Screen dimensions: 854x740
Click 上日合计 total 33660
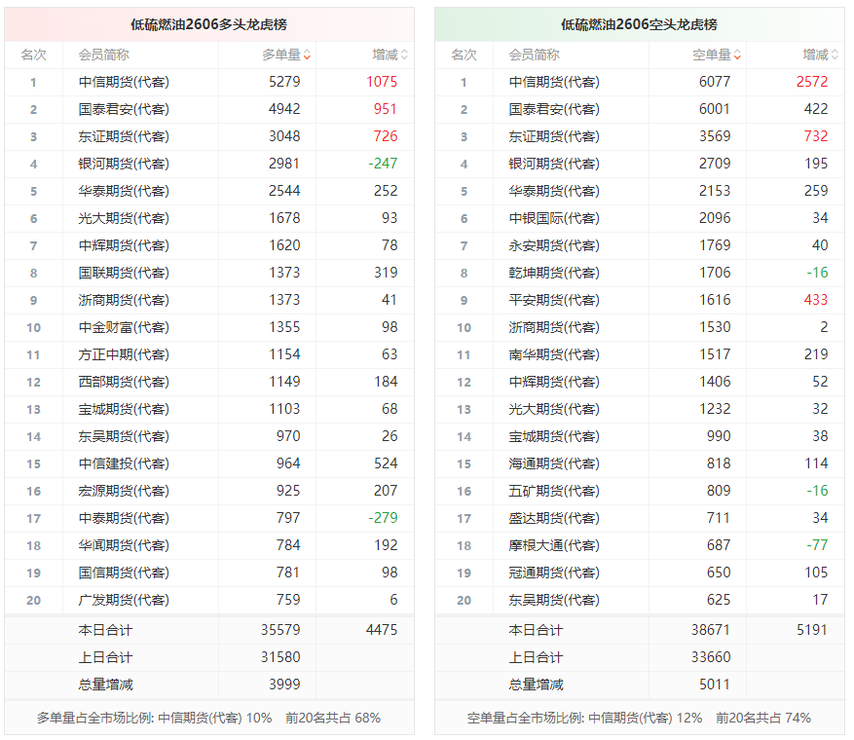711,657
